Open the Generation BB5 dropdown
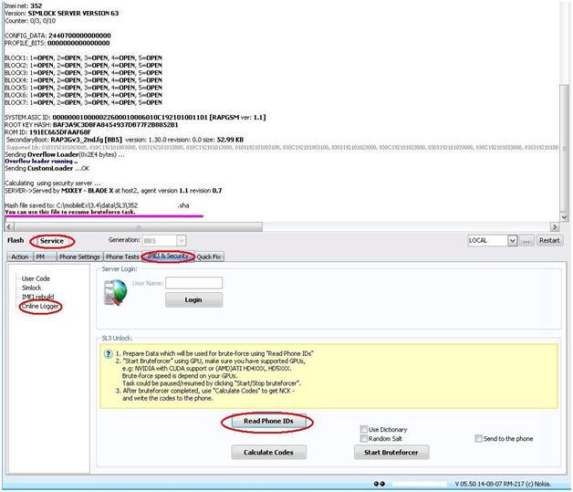Viewport: 573px width, 492px height. [x=182, y=240]
